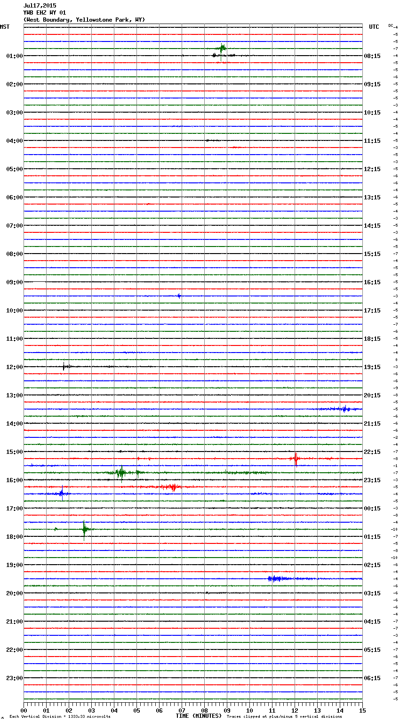Click the 08:15 UTC row label
This screenshot has height=723, width=400.
tap(372, 56)
